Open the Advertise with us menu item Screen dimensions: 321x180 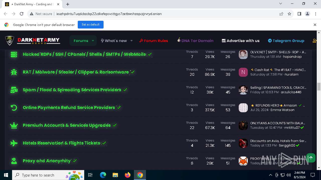tap(241, 41)
